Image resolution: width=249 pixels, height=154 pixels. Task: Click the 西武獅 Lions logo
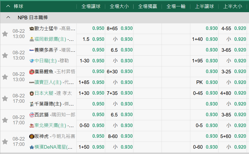pyautogui.click(x=32, y=115)
